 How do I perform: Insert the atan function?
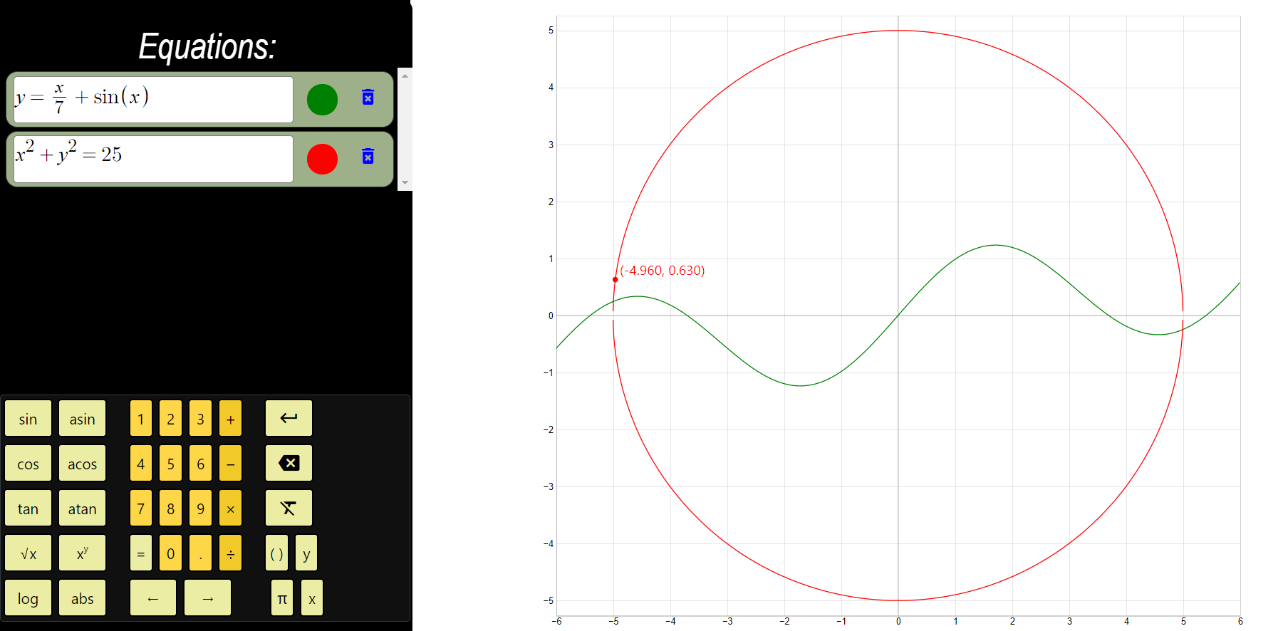pyautogui.click(x=82, y=509)
